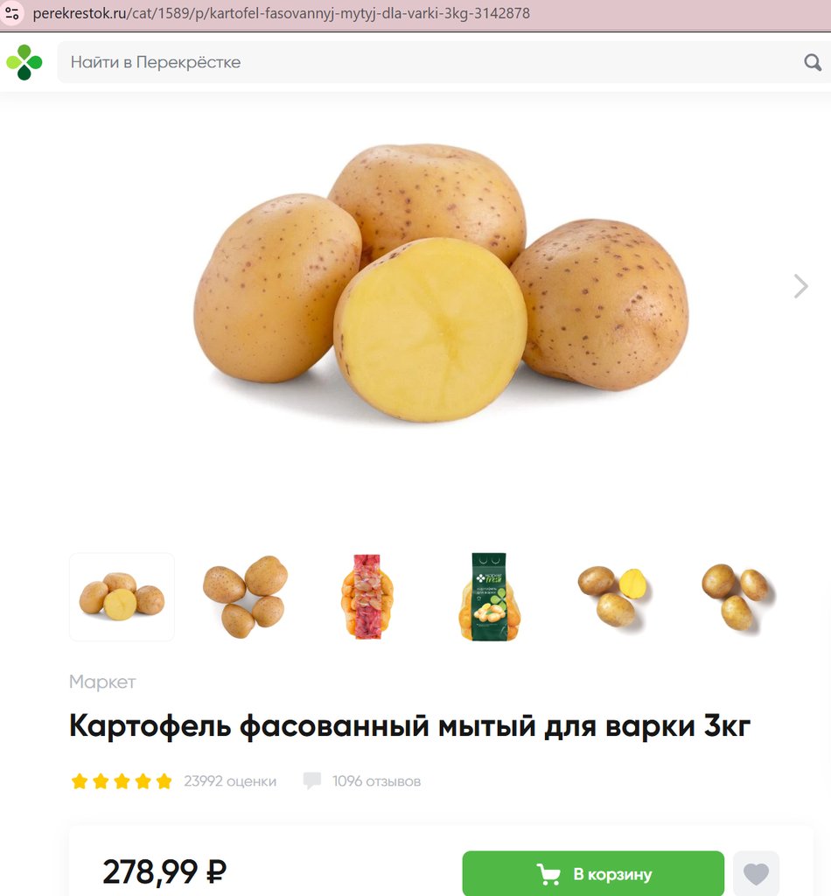Add product to favorites with heart icon
Screen dimensions: 831x896
tap(756, 873)
